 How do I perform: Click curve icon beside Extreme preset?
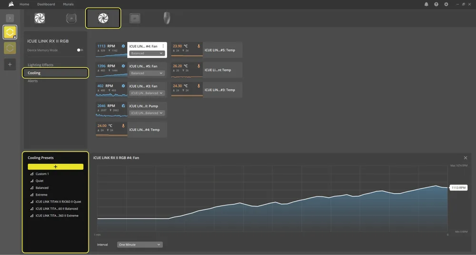point(31,195)
